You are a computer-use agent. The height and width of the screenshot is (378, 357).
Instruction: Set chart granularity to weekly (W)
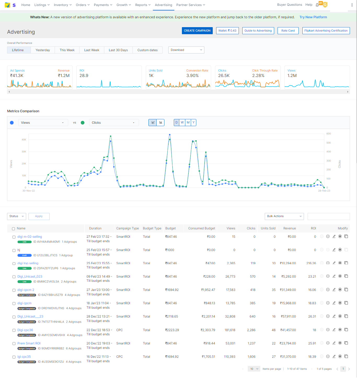182,122
